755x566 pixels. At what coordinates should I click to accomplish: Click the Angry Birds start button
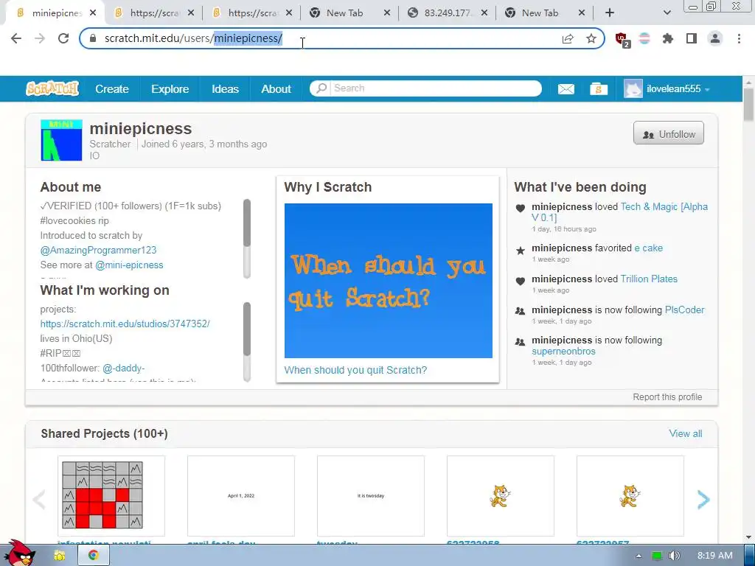click(18, 553)
